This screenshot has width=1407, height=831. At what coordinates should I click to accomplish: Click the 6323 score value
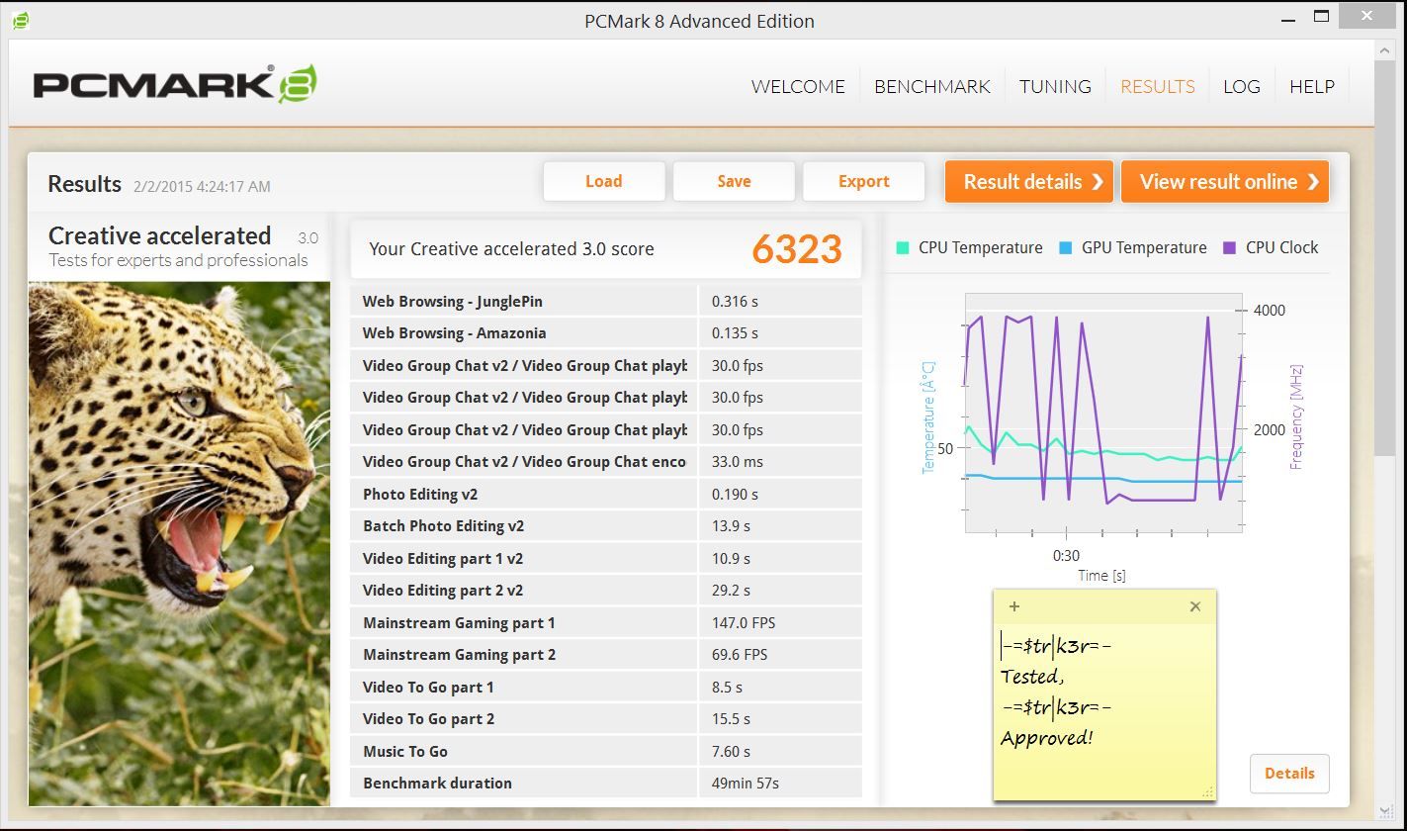coord(797,249)
